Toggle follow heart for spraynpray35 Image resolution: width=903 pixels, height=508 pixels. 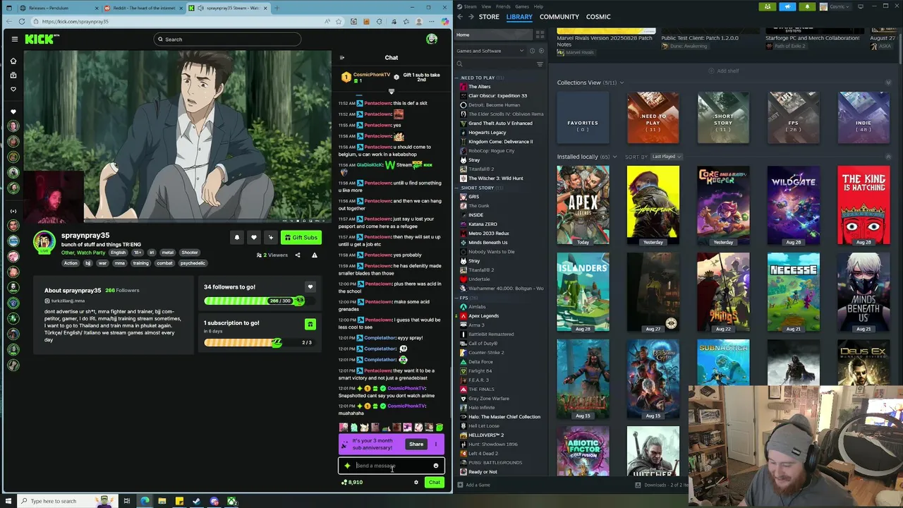pyautogui.click(x=254, y=238)
